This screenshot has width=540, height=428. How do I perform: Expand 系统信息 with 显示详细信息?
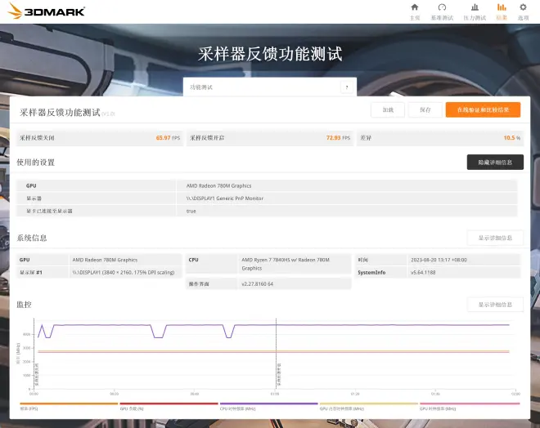click(494, 238)
